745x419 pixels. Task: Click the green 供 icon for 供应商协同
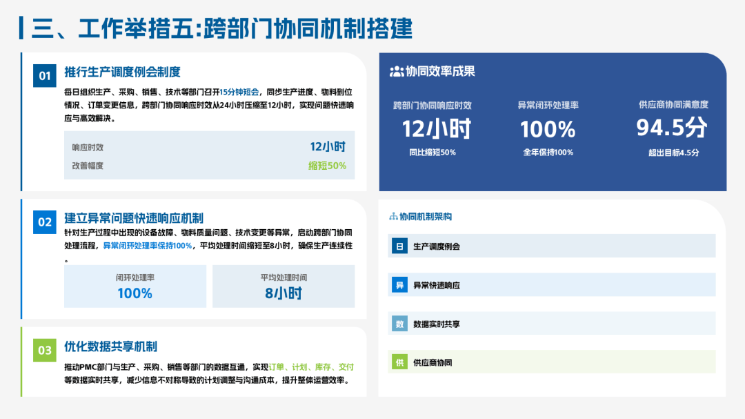click(399, 362)
